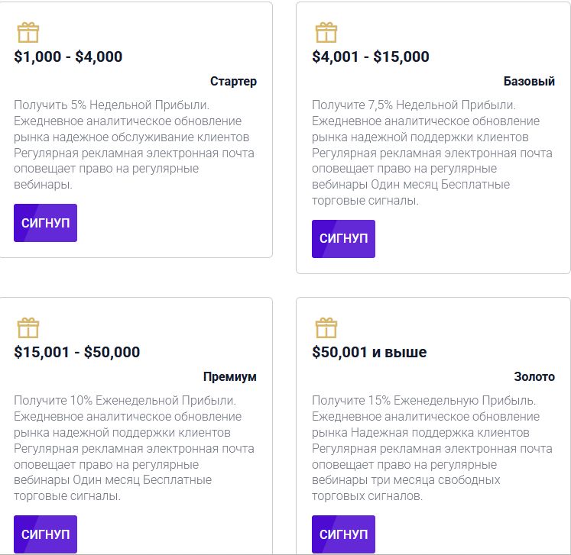Click the Базовый plan name label
Viewport: 571px width, 555px height.
pos(529,81)
